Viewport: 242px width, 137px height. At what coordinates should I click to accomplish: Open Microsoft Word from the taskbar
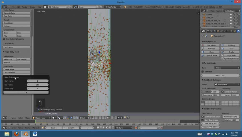tap(35, 134)
